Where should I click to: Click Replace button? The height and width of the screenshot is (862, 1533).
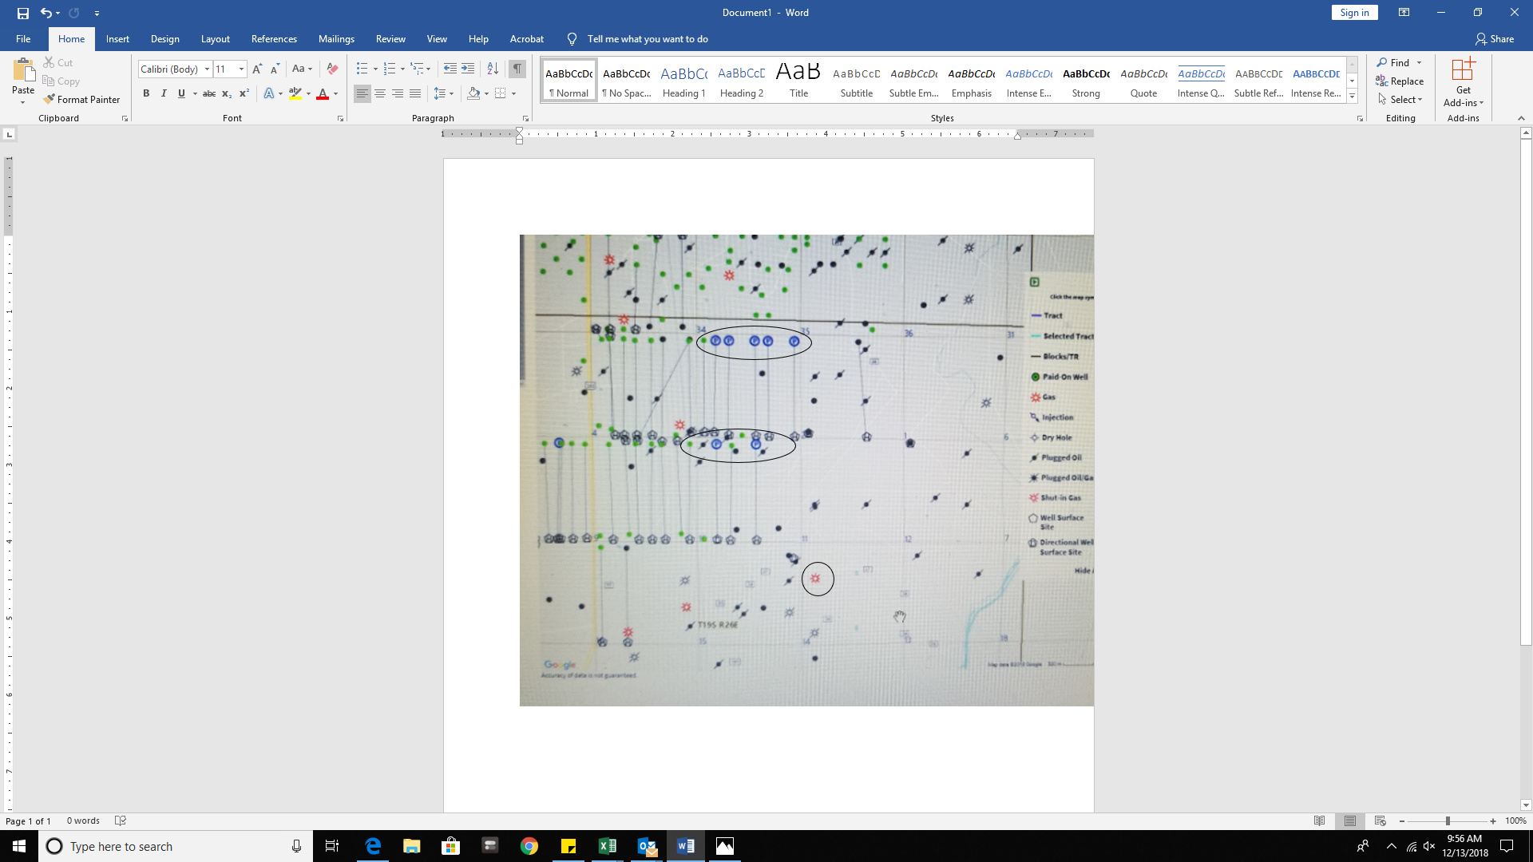click(x=1400, y=81)
